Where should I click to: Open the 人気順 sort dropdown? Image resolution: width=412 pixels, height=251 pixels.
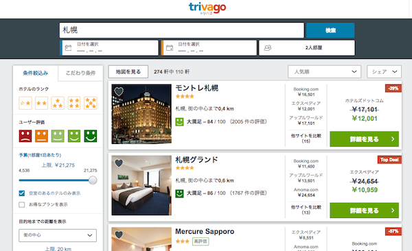(325, 72)
